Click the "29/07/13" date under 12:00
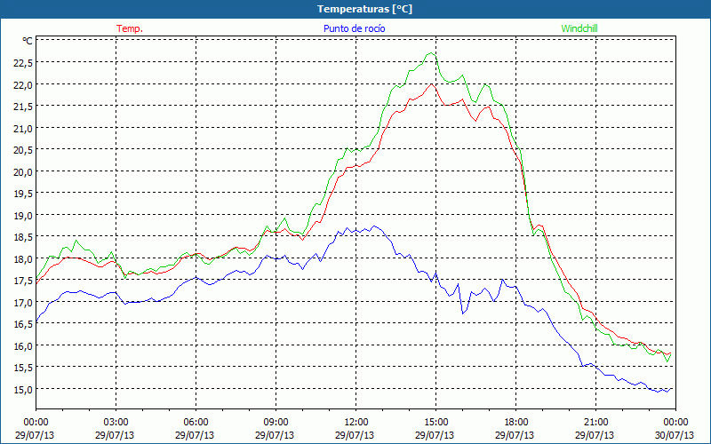This screenshot has width=711, height=444. [x=355, y=435]
